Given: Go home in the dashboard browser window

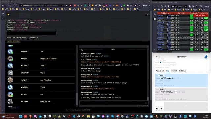Looking at the screenshot, I should 165,6.
